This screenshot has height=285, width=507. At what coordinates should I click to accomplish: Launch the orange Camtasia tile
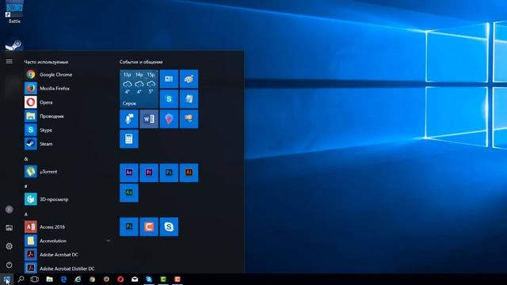[149, 226]
